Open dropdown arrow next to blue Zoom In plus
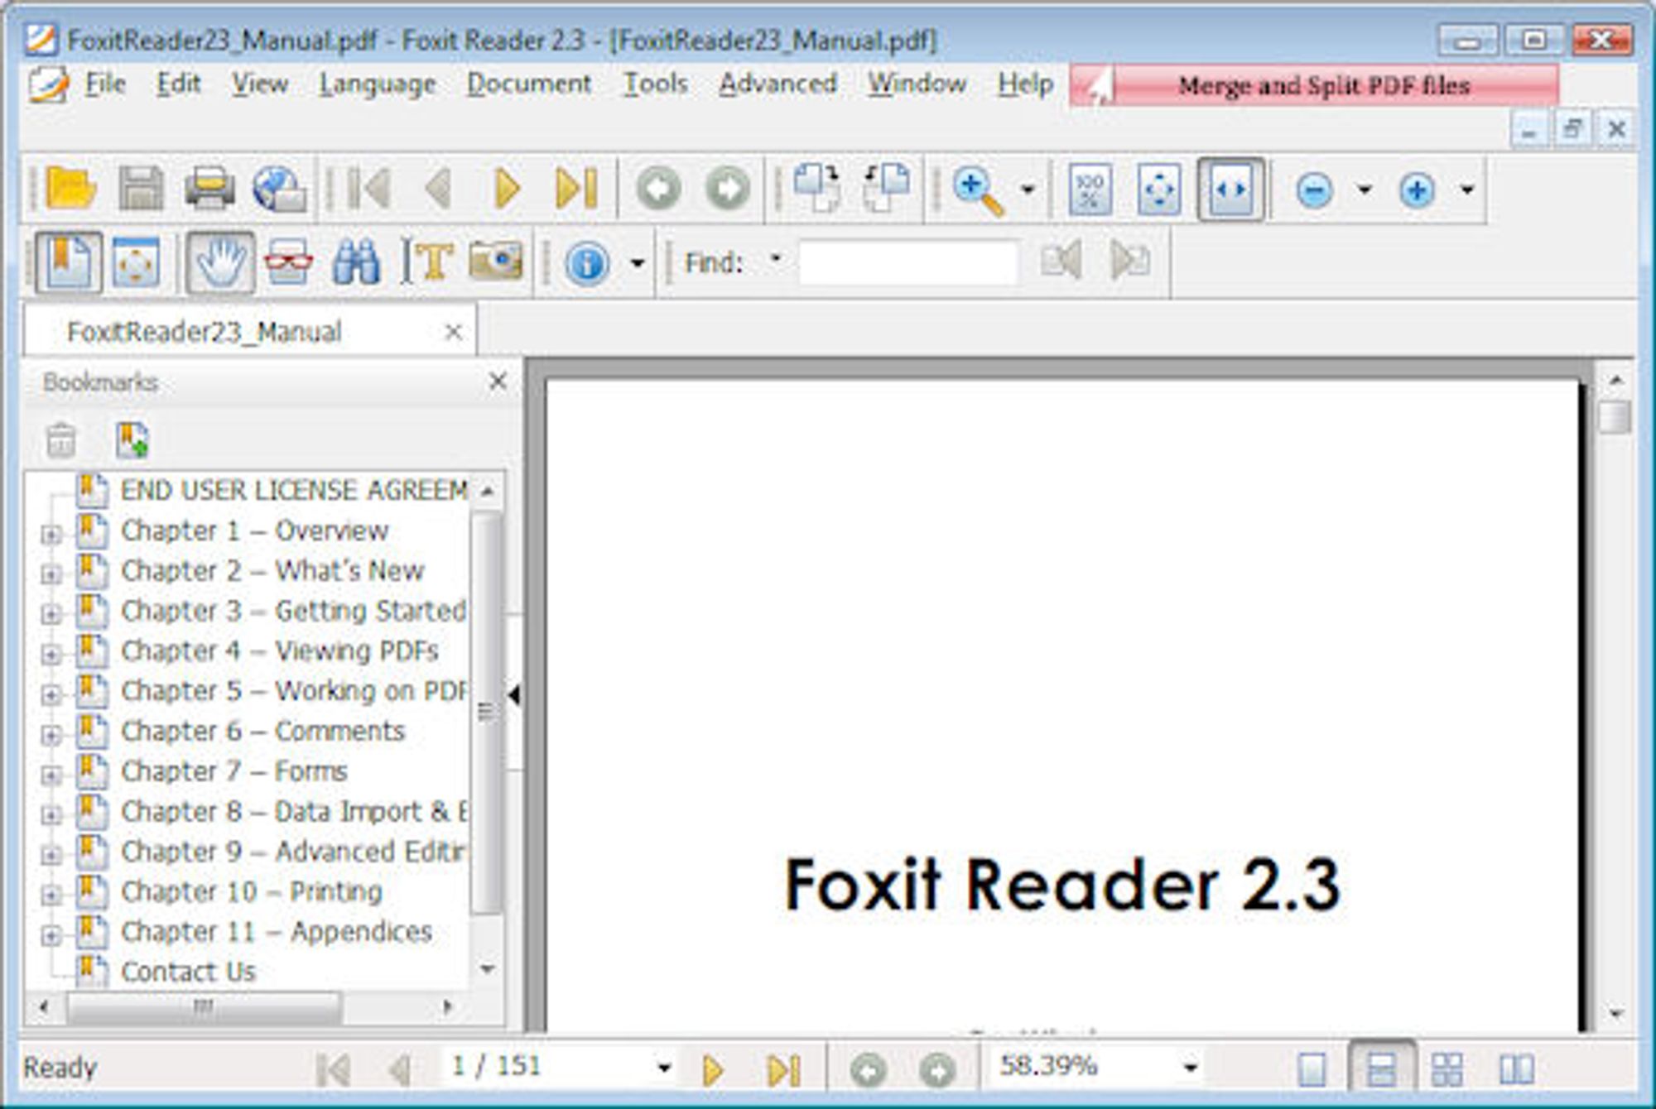 (x=1466, y=190)
